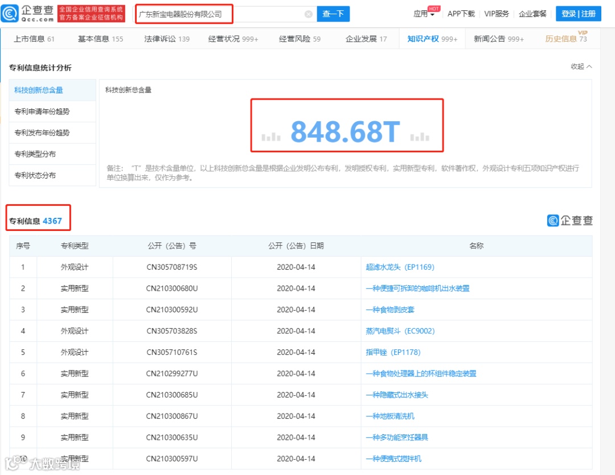615x475 pixels.
Task: Click publication number CN210300680U
Action: pos(172,288)
